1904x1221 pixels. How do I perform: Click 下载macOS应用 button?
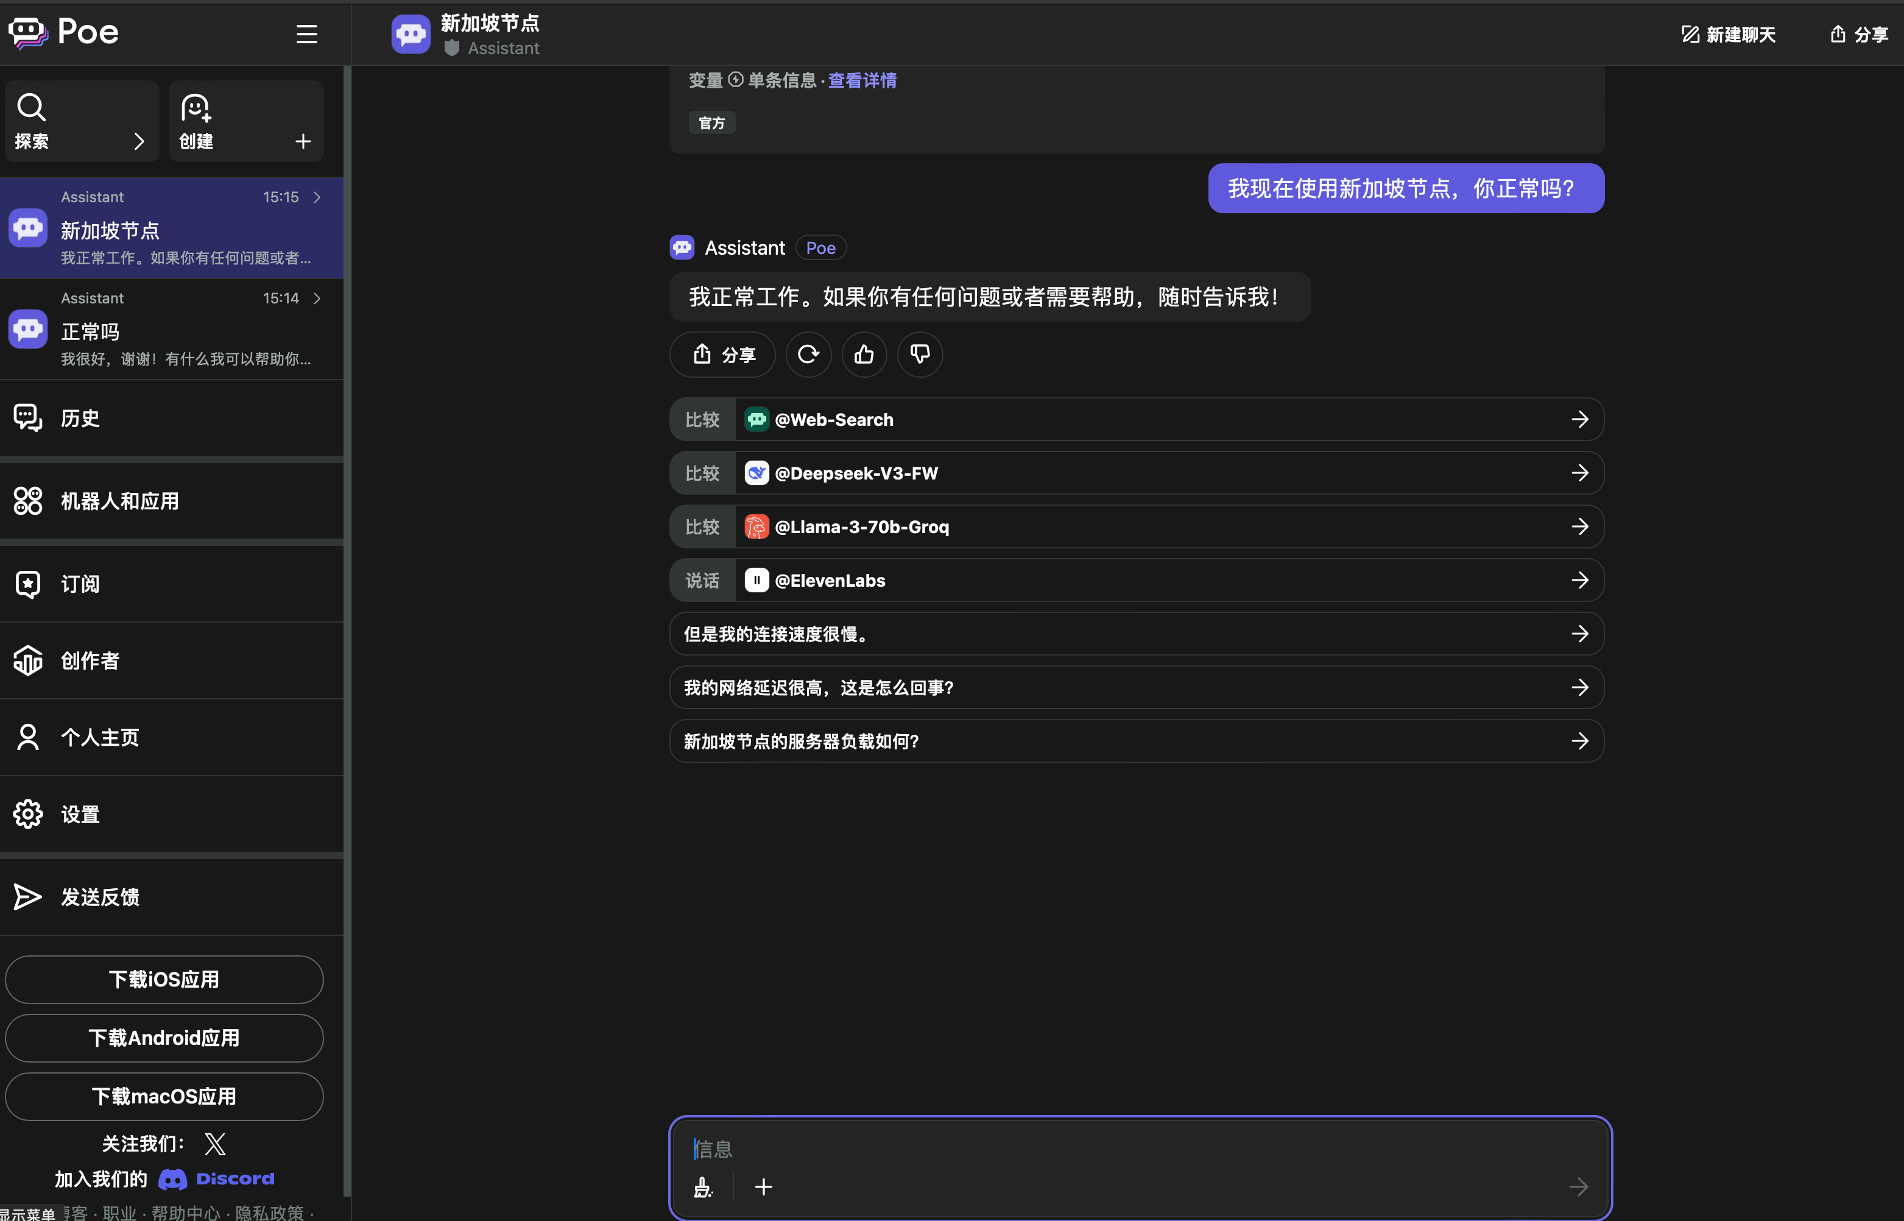164,1097
